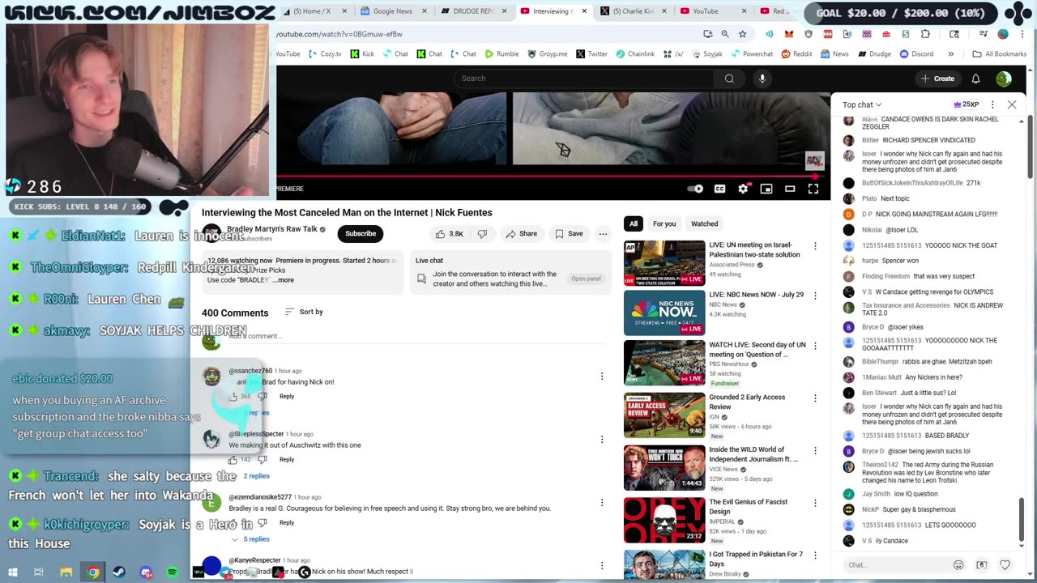Screen dimensions: 1037x583
Task: Open the Rumble bookmark
Action: 502,54
